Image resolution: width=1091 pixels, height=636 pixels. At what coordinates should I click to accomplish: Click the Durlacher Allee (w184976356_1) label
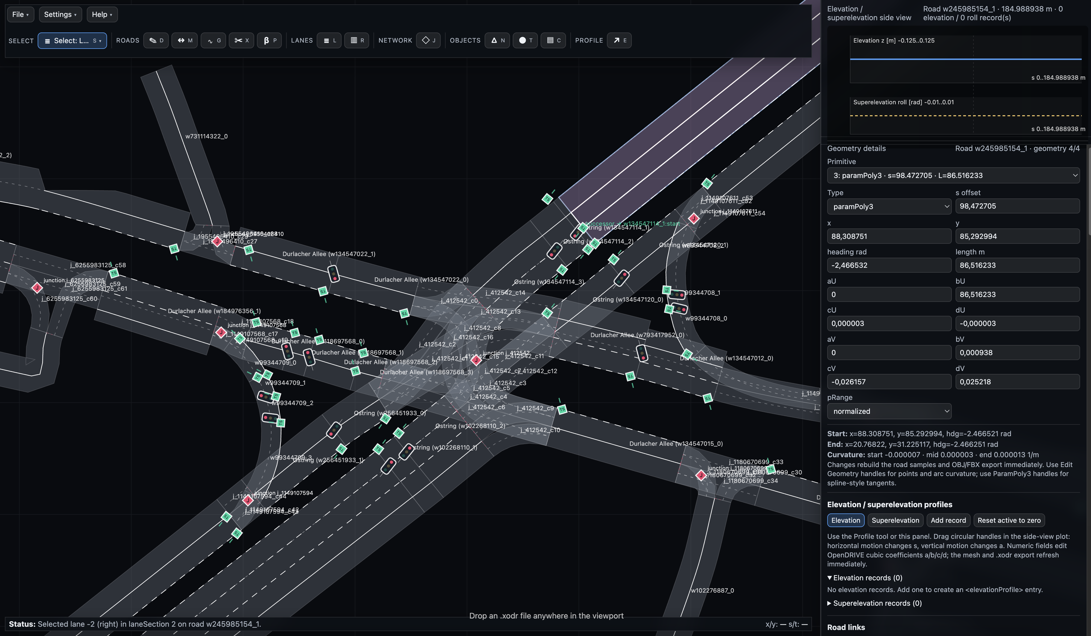tap(214, 311)
